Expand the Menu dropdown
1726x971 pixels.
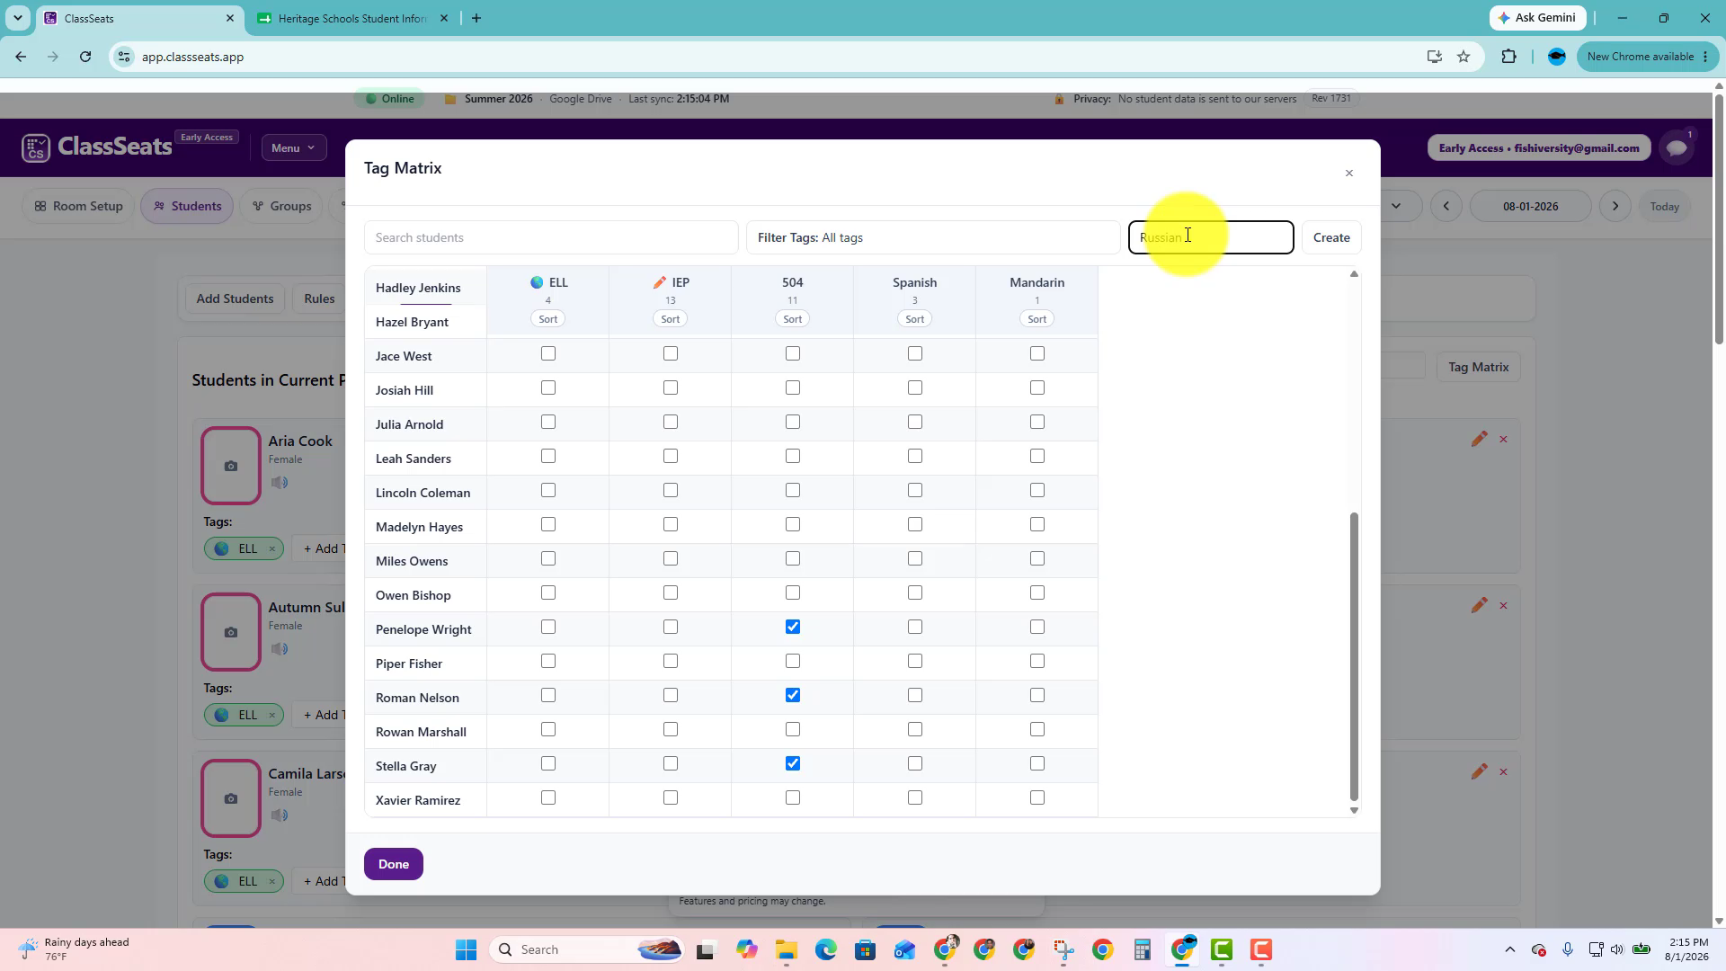tap(294, 147)
